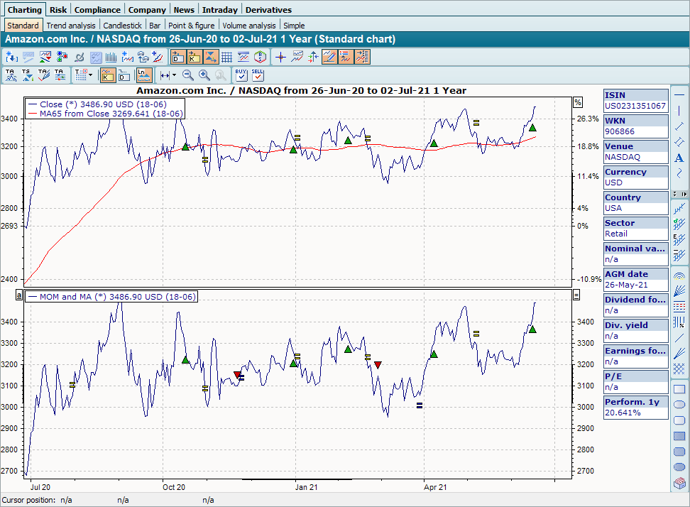Viewport: 690px width, 507px height.
Task: Click the zoom out magnifier icon
Action: [x=188, y=75]
